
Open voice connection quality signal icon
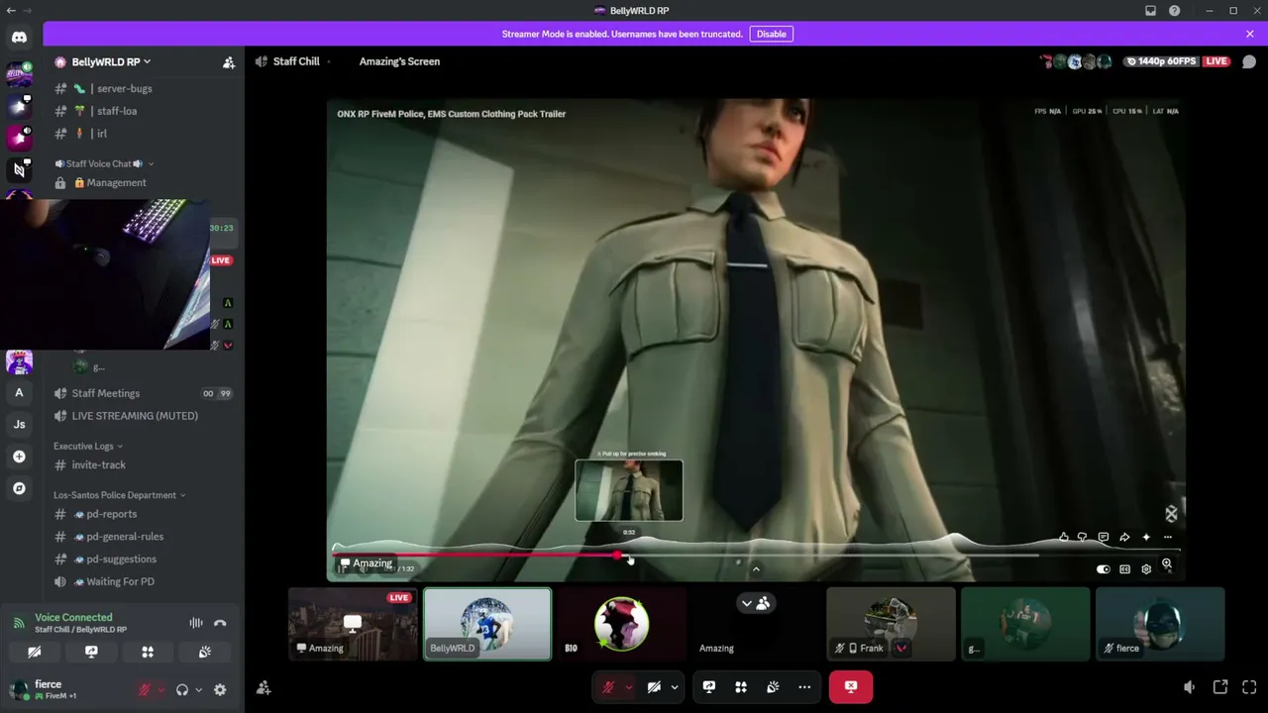[19, 623]
